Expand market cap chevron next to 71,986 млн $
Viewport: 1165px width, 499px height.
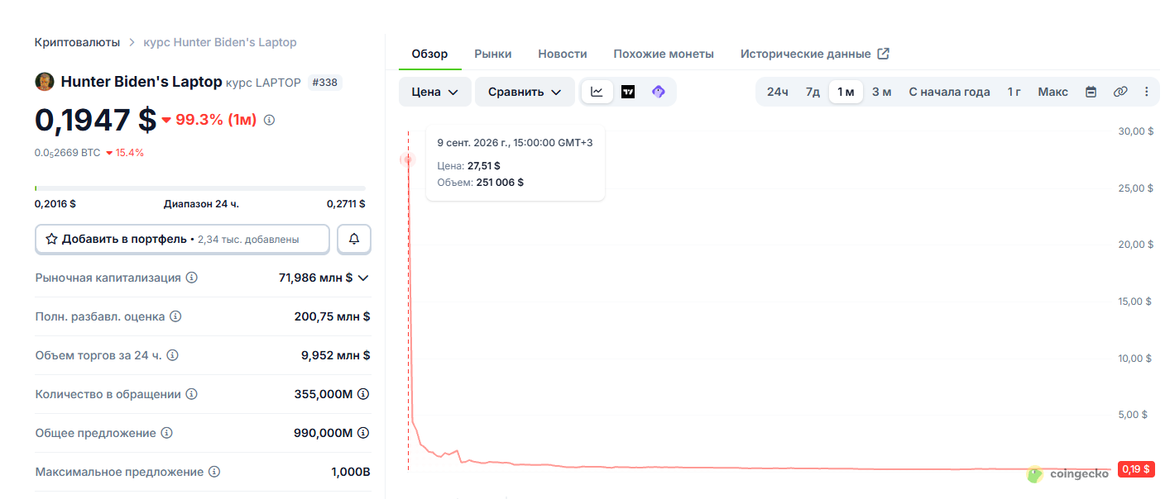(x=362, y=278)
